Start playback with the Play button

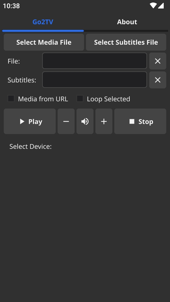pyautogui.click(x=30, y=121)
